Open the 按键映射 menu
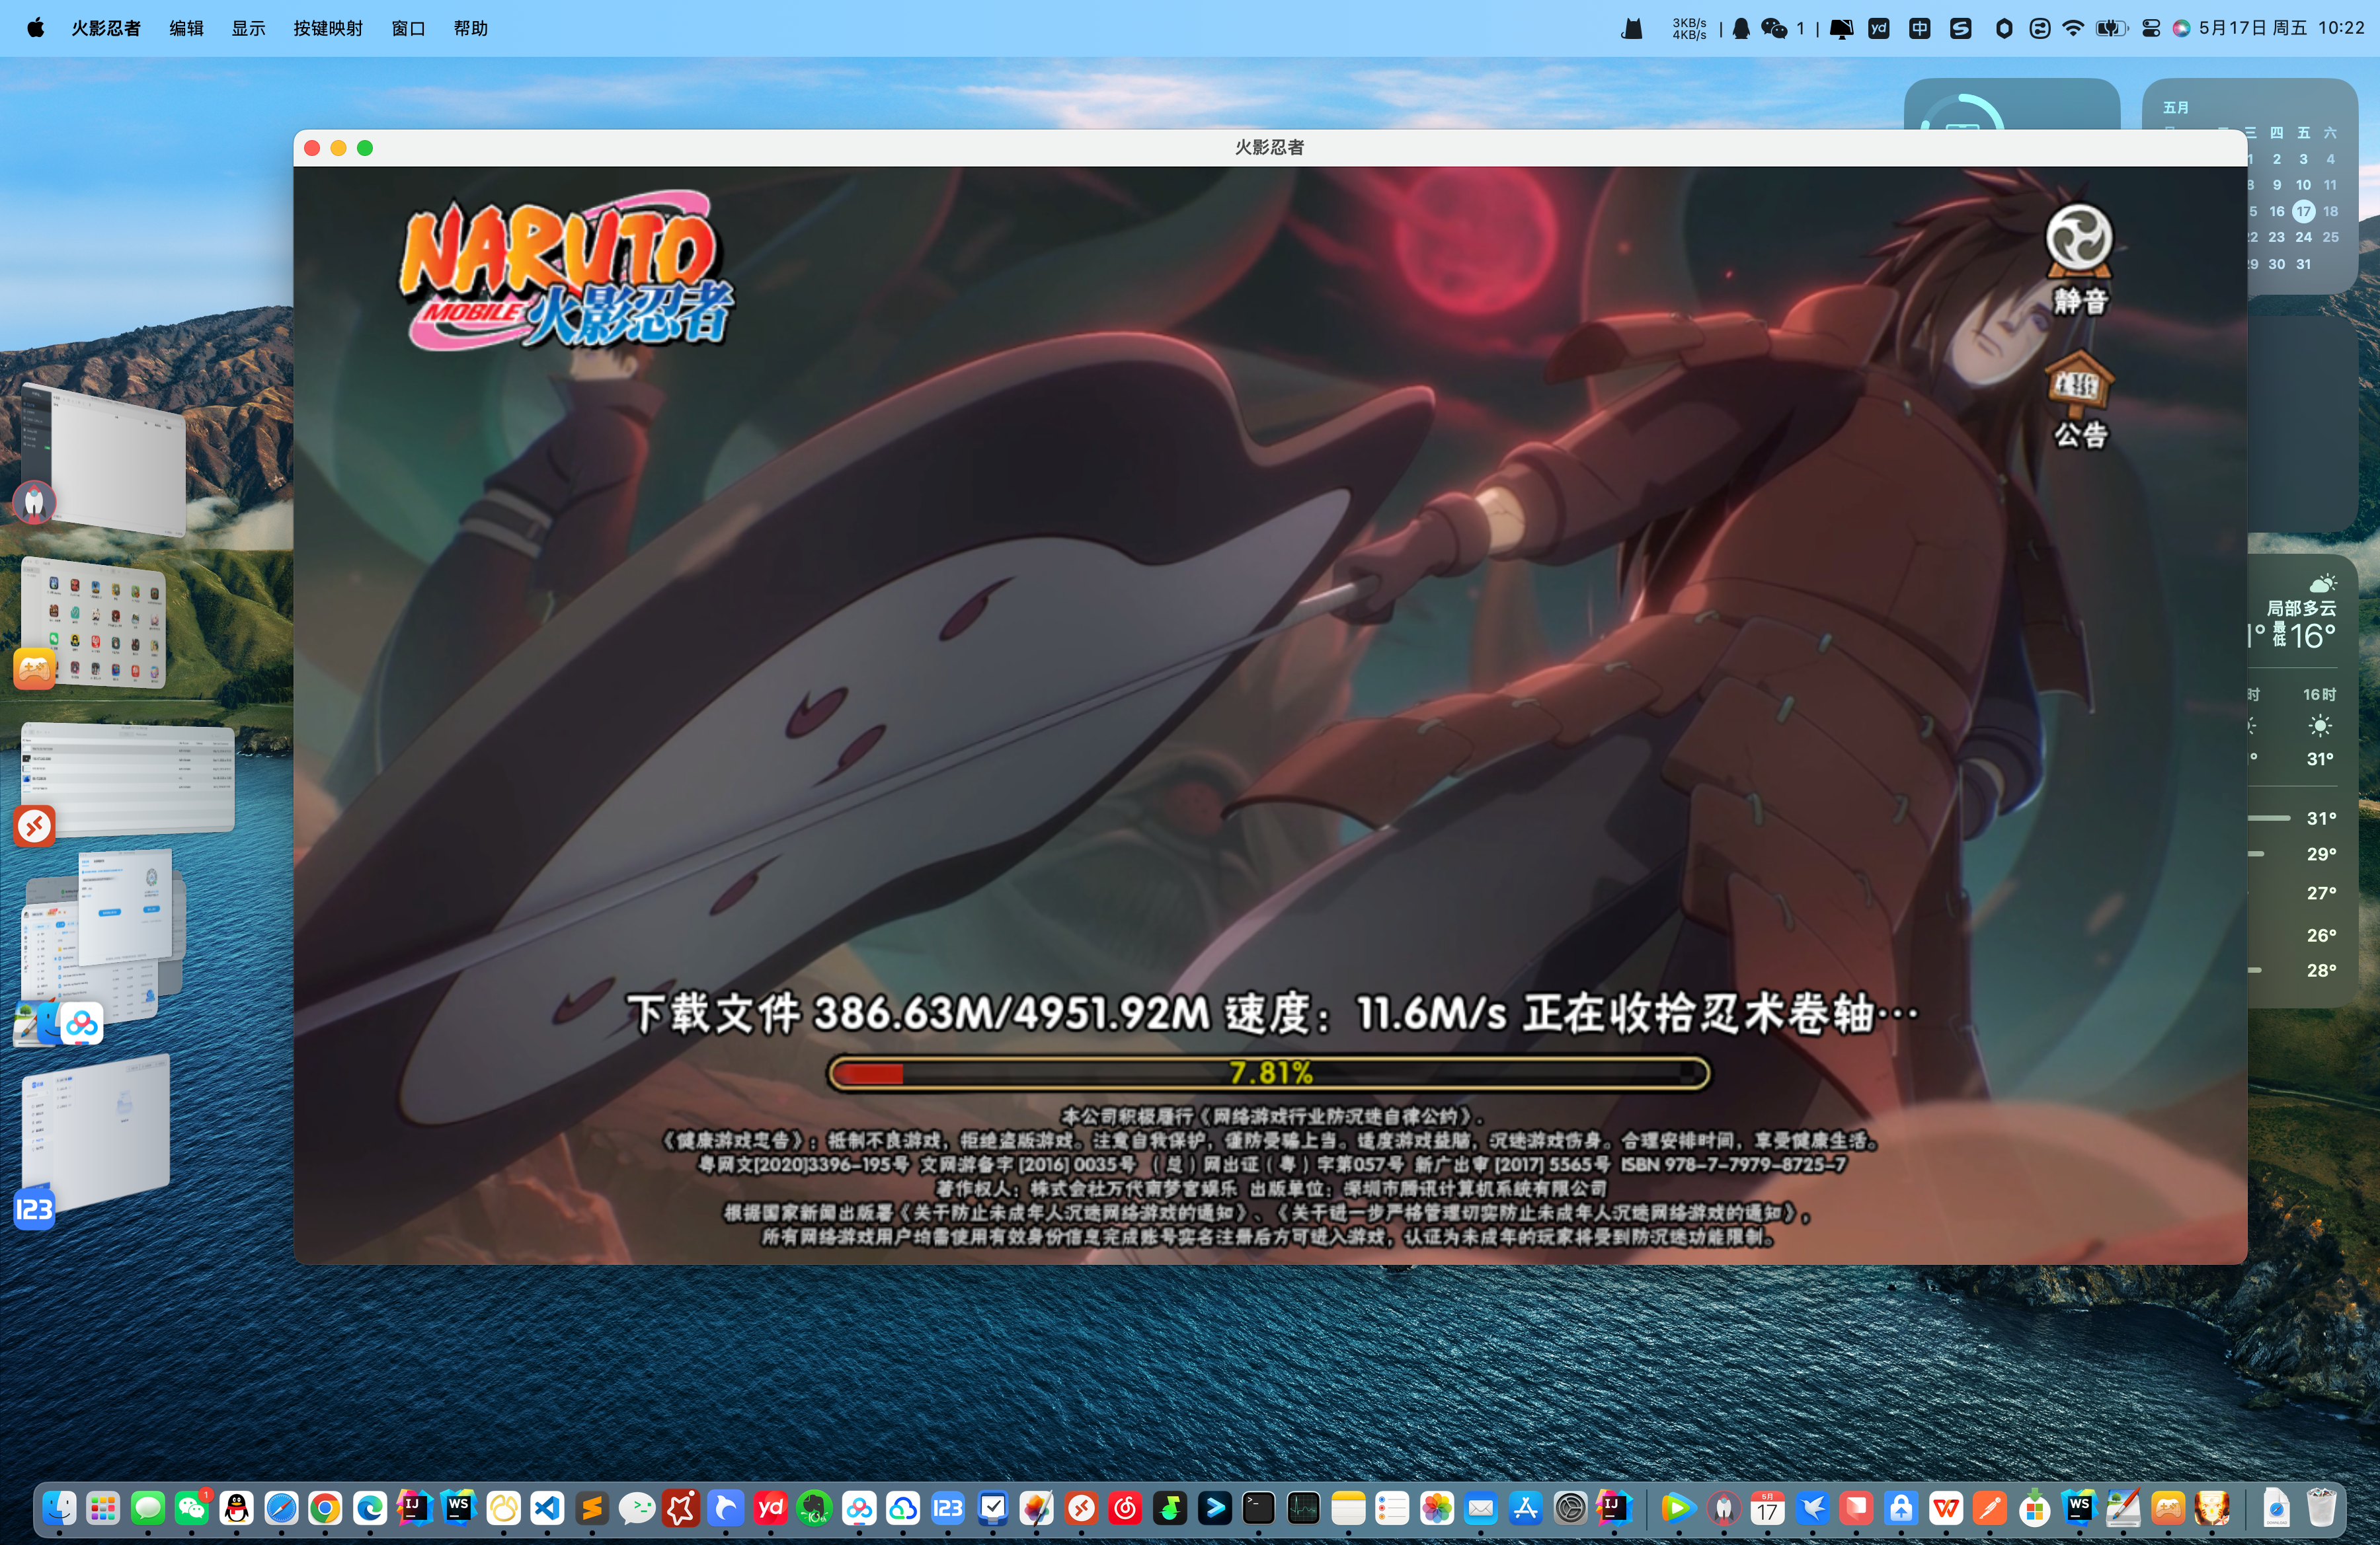The height and width of the screenshot is (1545, 2380). click(x=327, y=28)
